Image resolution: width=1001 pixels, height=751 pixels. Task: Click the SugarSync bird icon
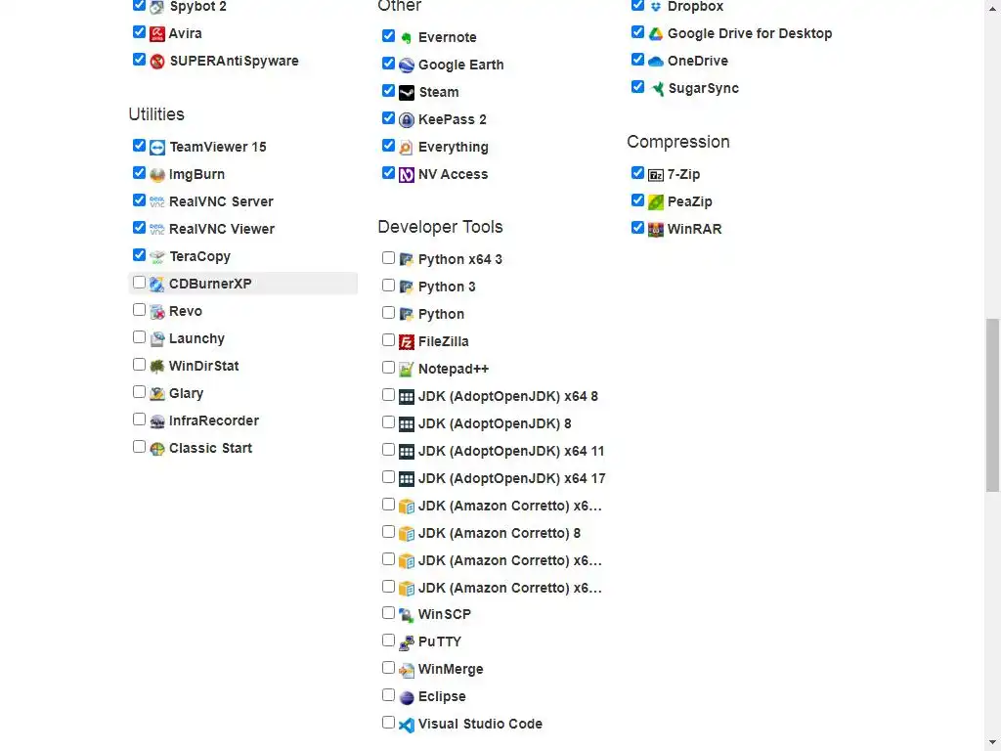point(656,89)
